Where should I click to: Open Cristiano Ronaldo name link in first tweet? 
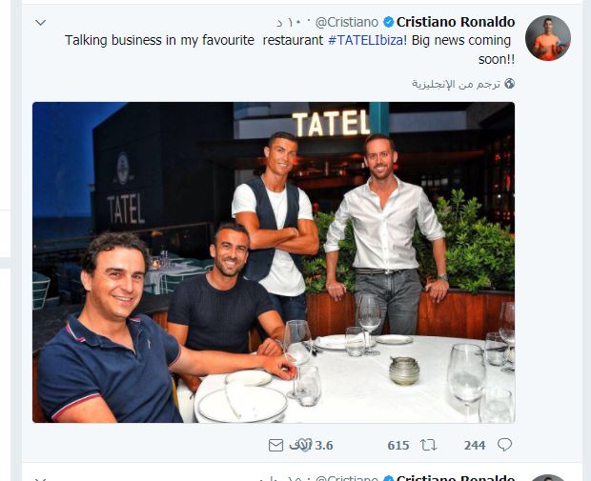pyautogui.click(x=456, y=22)
